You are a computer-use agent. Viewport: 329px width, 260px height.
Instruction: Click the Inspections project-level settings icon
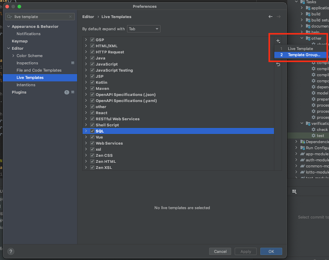click(x=73, y=63)
